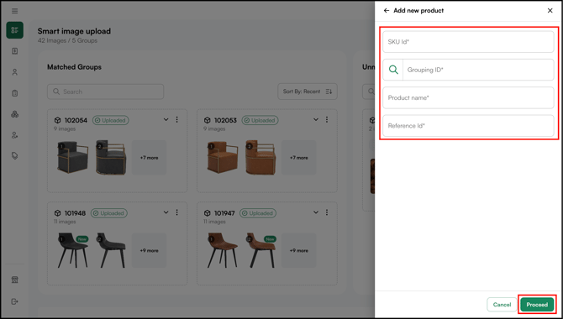Click the 11 images label under 101948

tap(65, 222)
